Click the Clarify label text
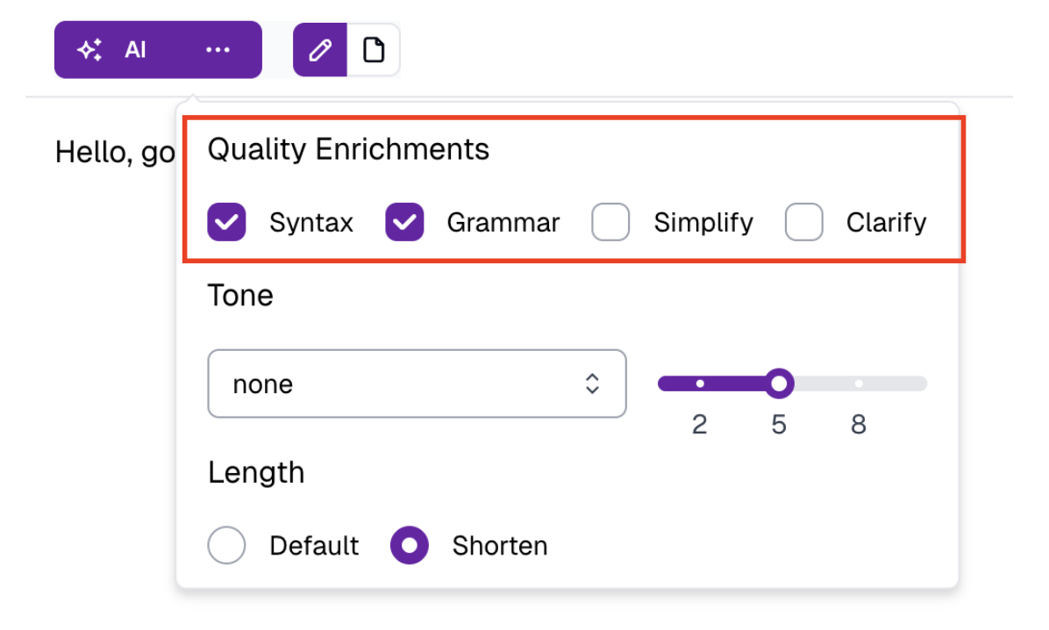The width and height of the screenshot is (1049, 630). (x=886, y=223)
